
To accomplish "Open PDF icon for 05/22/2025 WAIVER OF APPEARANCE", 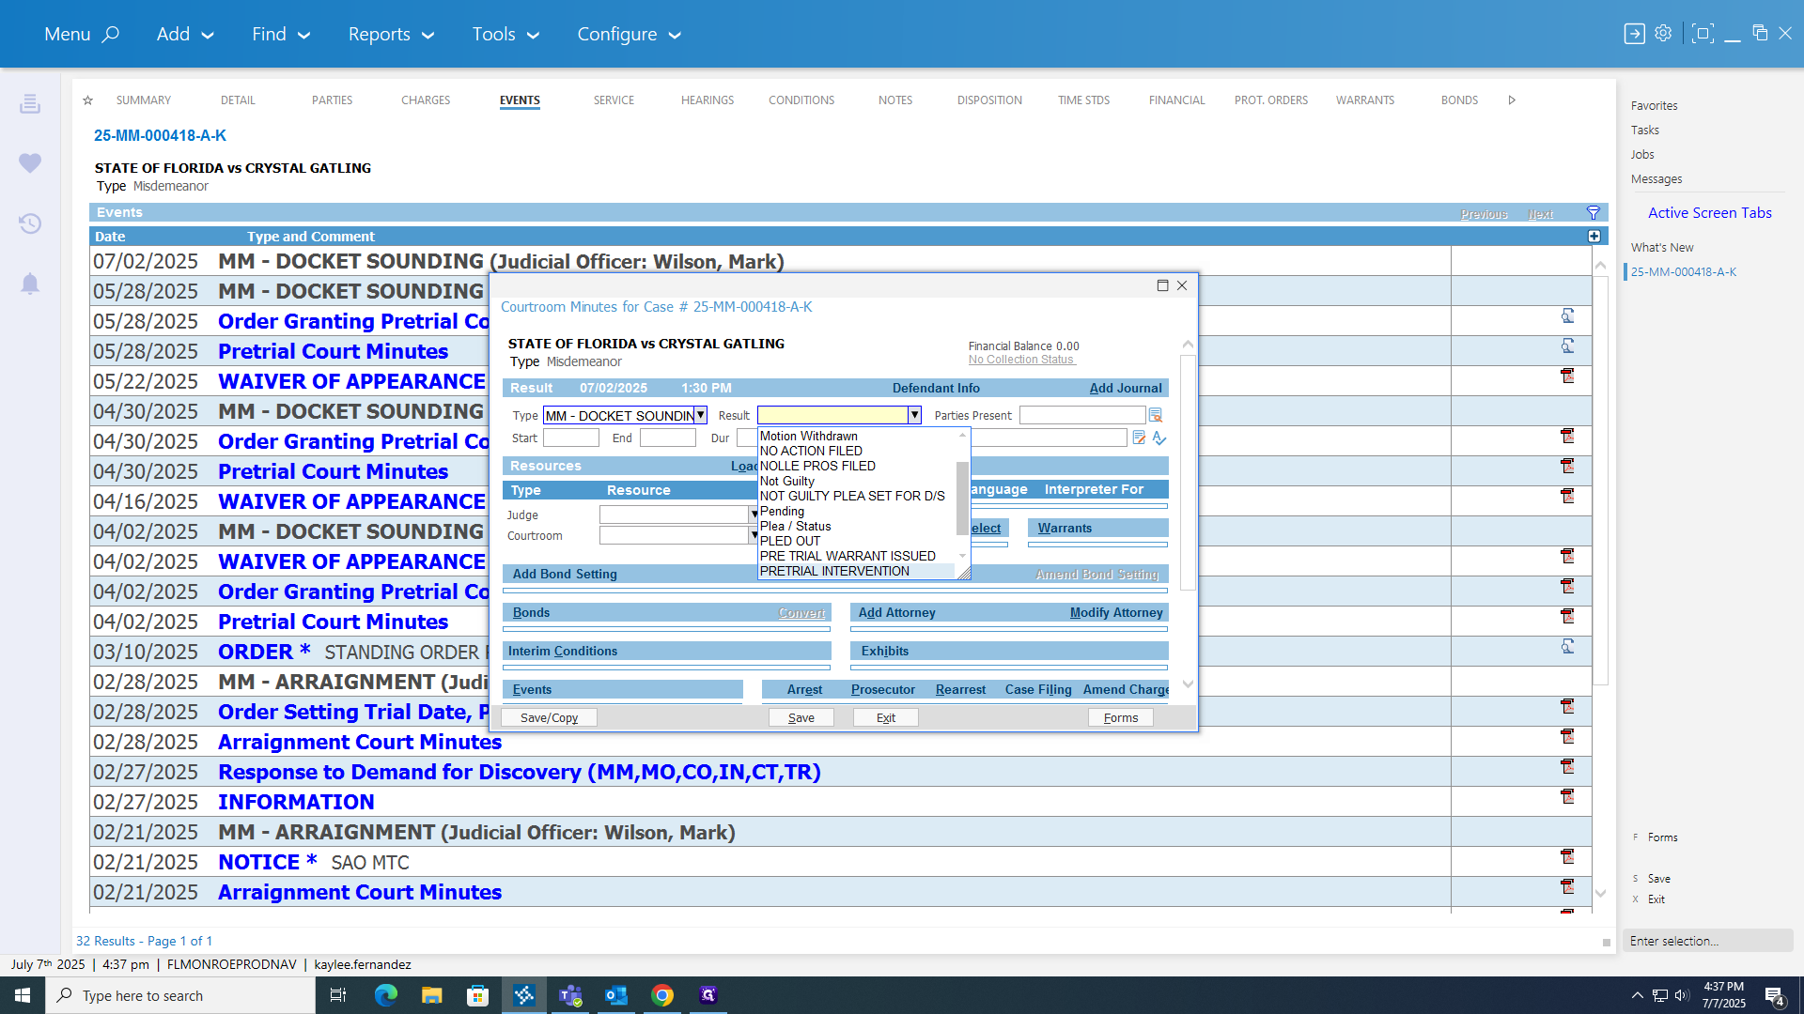I will pos(1567,376).
